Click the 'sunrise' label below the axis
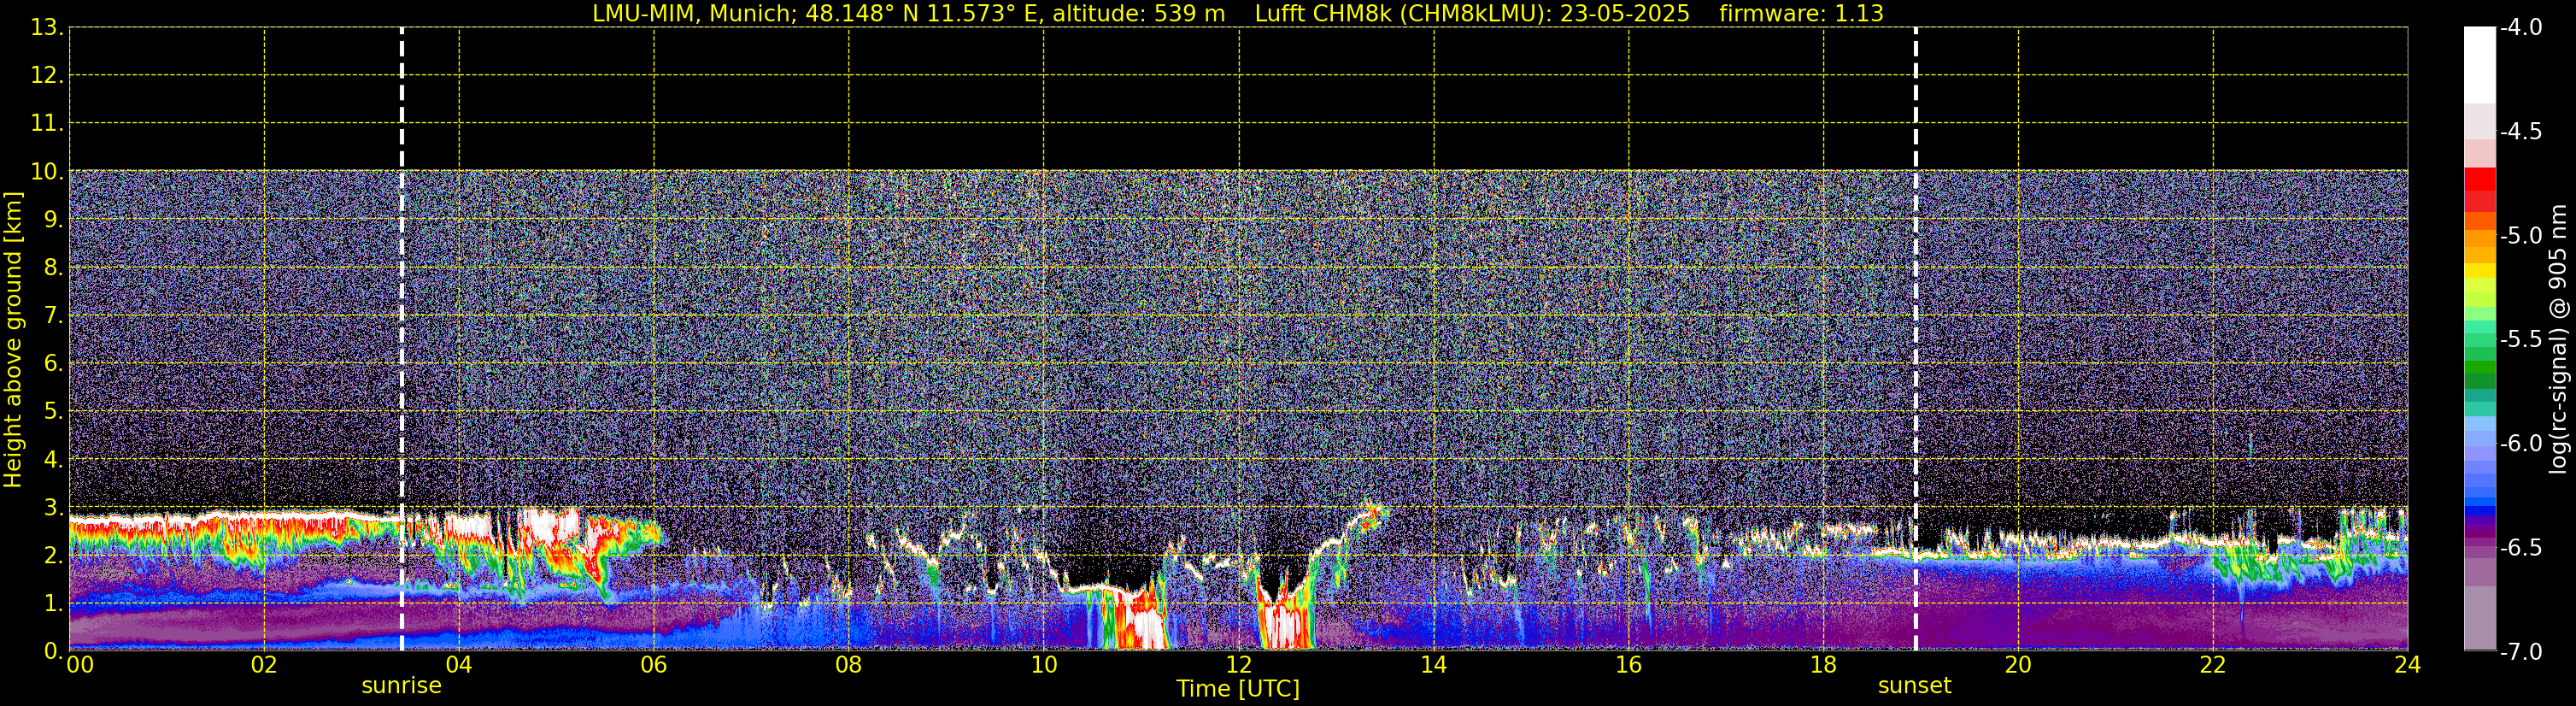2576x706 pixels. point(401,686)
